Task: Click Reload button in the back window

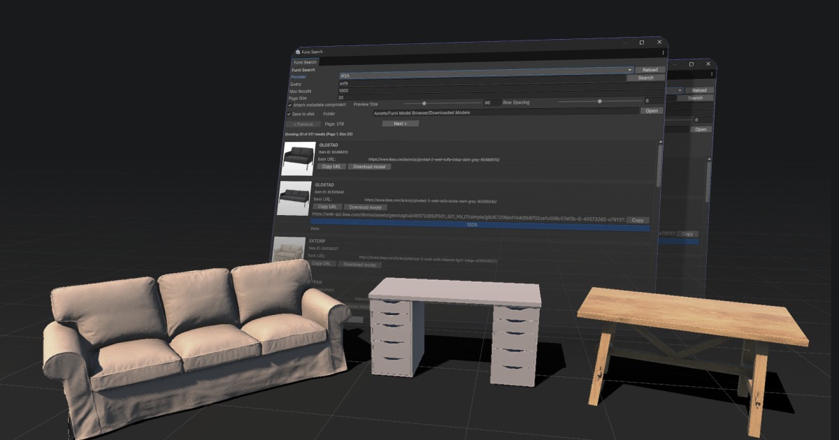Action: tap(700, 90)
